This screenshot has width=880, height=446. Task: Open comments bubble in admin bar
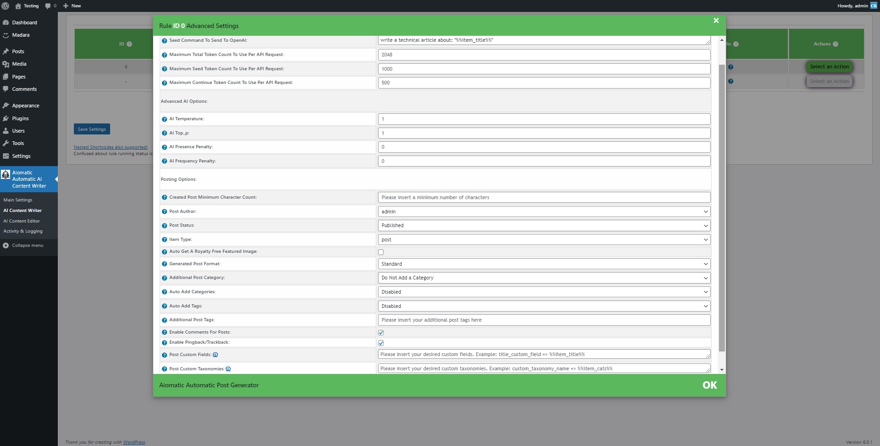(50, 6)
